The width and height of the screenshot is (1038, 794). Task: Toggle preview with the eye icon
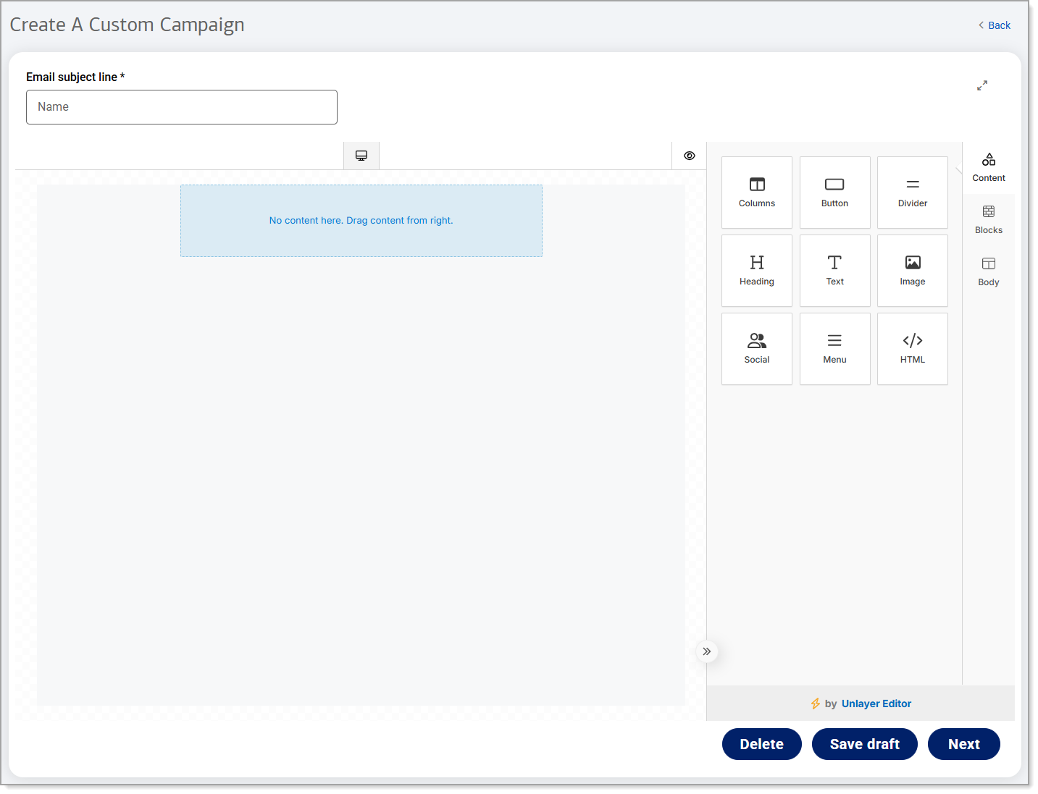click(689, 156)
